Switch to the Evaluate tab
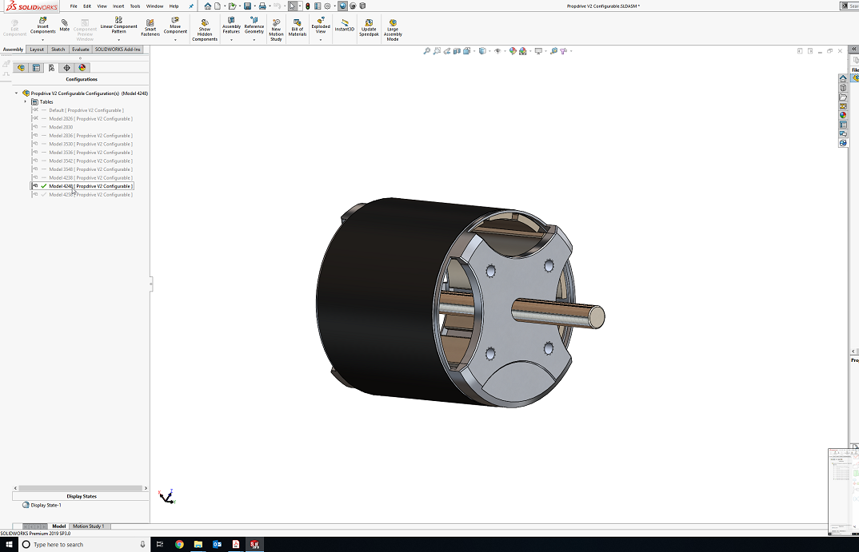Image resolution: width=859 pixels, height=552 pixels. pos(81,50)
